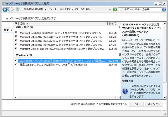Go back with the blue Back arrow

point(5,9)
